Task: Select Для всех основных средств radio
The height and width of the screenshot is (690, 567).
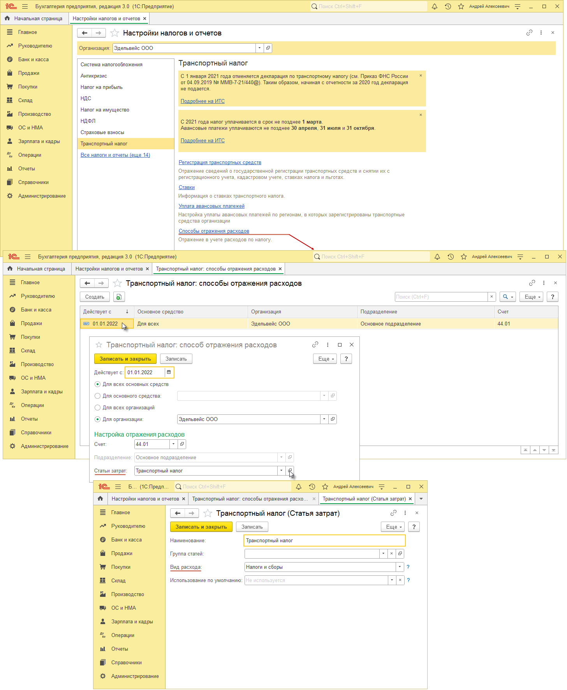Action: coord(98,384)
